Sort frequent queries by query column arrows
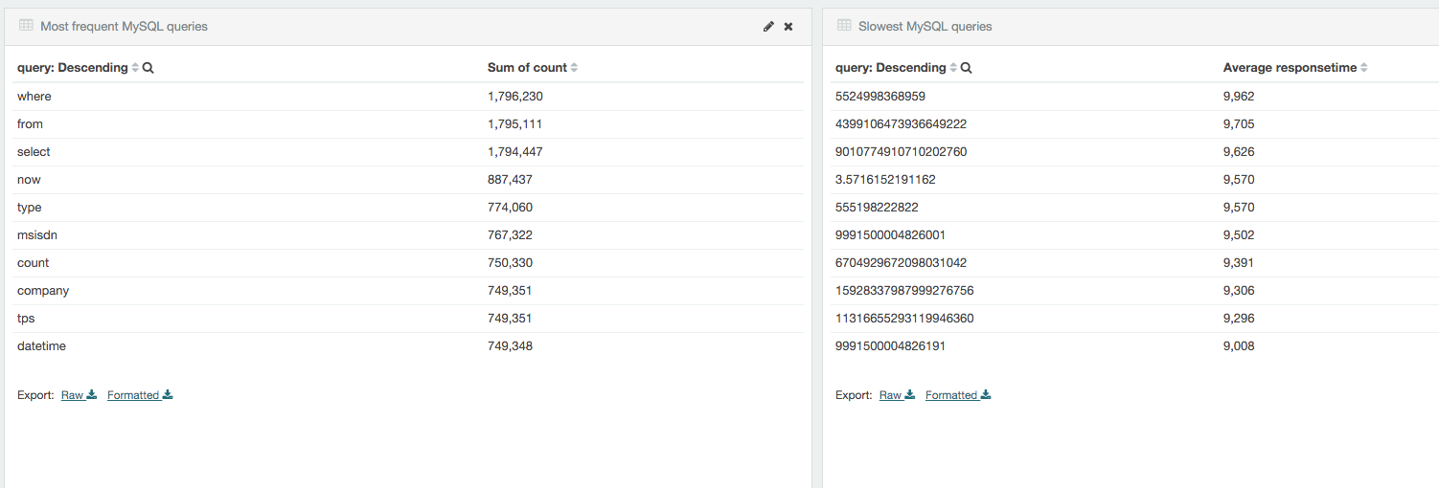This screenshot has width=1439, height=488. (x=135, y=68)
